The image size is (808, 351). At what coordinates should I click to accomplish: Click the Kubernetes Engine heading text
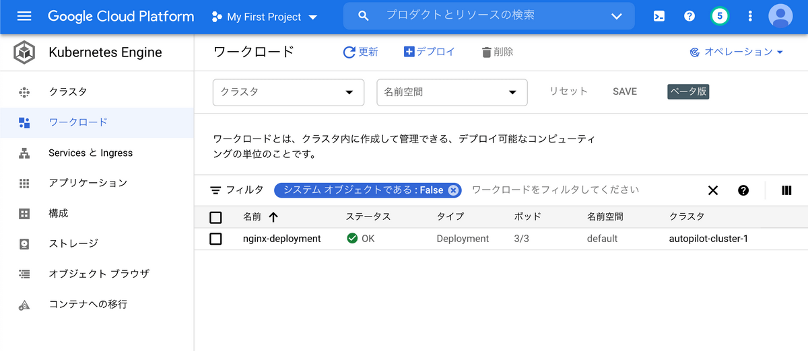pyautogui.click(x=105, y=52)
